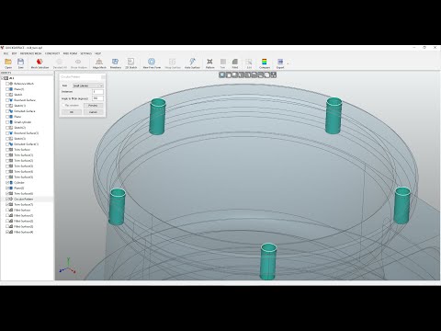This screenshot has width=441, height=331.
Task: Open the Primitives tool
Action: tap(116, 63)
